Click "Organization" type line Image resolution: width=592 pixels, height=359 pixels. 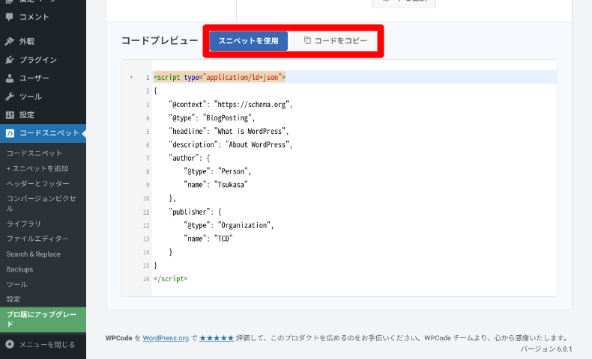pos(229,225)
